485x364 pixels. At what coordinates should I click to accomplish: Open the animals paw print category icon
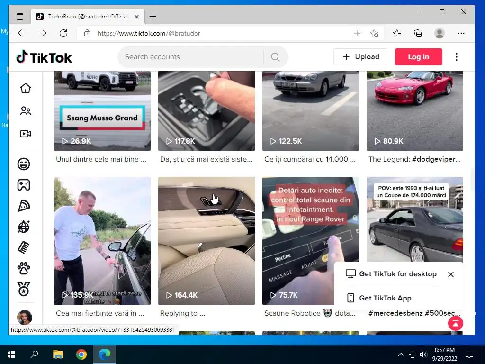(x=24, y=268)
